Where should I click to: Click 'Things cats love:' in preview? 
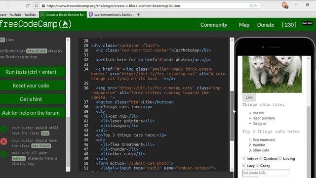pyautogui.click(x=263, y=104)
